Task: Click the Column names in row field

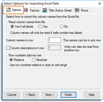Action: point(55,40)
